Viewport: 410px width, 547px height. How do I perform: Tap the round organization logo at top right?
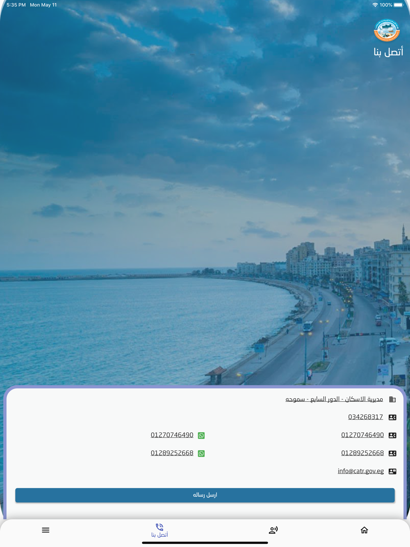click(387, 30)
